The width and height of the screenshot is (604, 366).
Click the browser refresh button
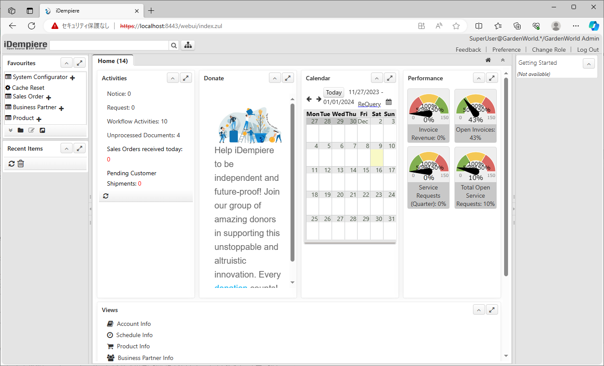[32, 26]
